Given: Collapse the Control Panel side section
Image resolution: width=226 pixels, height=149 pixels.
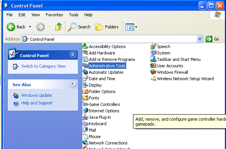Looking at the screenshot, I should pos(73,55).
